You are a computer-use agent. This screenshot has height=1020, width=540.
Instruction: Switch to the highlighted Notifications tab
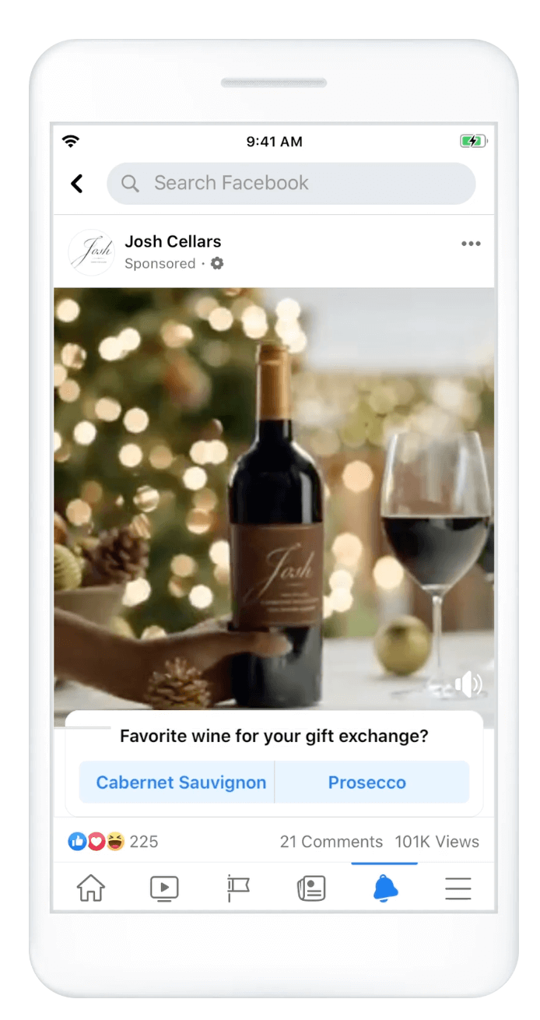click(384, 888)
